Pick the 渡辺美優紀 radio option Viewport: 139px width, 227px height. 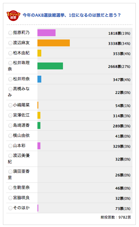pyautogui.click(x=10, y=156)
